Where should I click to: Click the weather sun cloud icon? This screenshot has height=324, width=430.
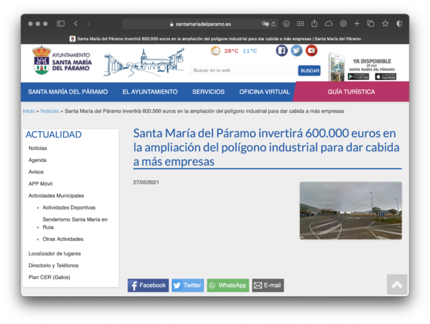(x=216, y=51)
